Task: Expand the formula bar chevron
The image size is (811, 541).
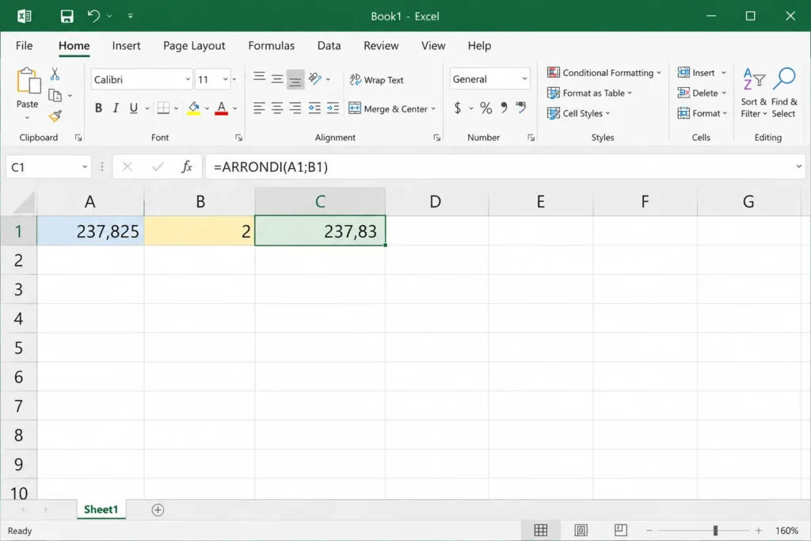Action: (x=798, y=166)
